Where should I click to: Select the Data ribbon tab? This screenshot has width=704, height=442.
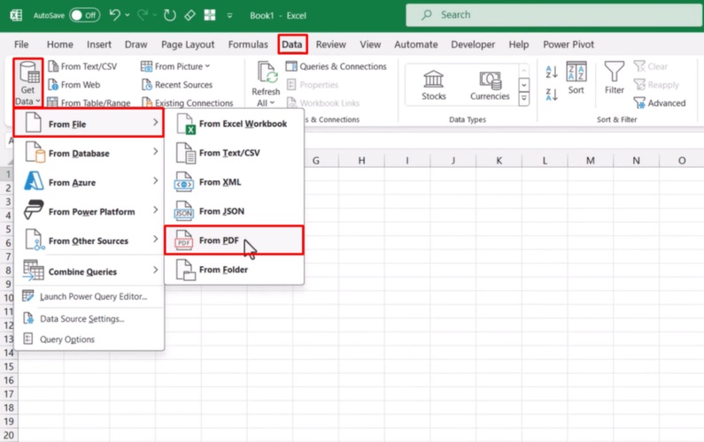(292, 44)
